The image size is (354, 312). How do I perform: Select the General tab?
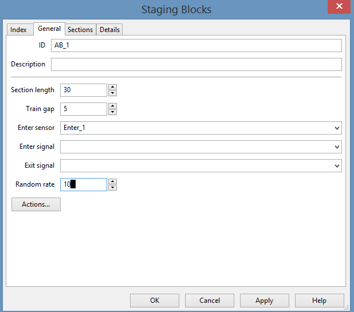49,29
